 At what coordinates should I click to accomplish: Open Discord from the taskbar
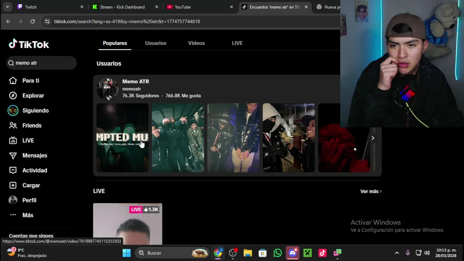click(x=293, y=253)
